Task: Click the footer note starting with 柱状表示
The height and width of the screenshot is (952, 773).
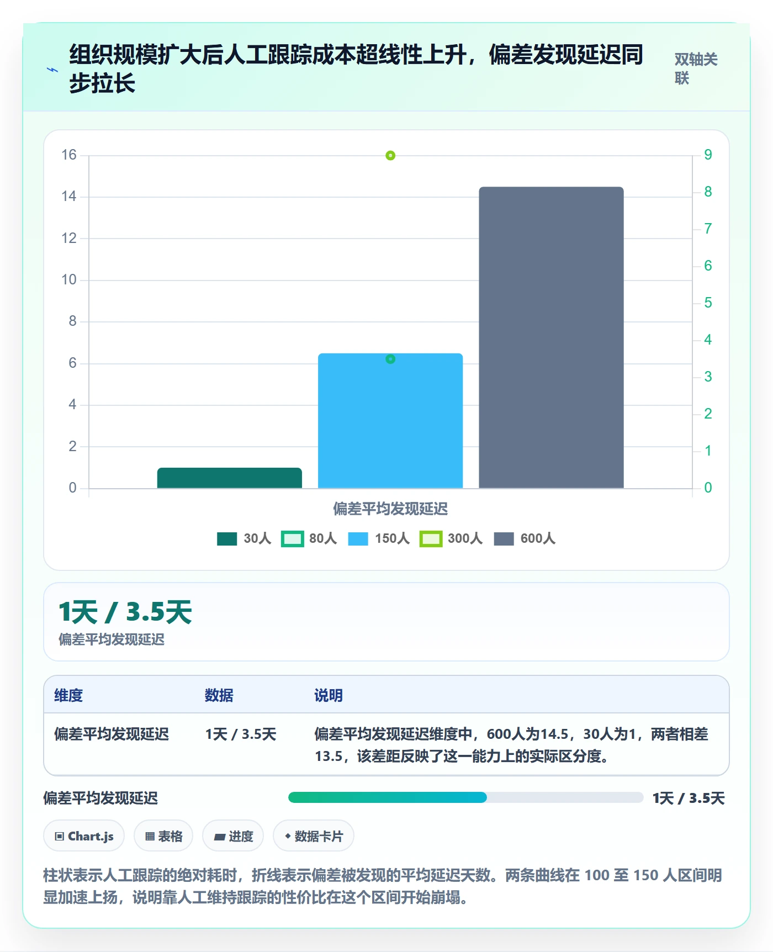Action: coord(383,886)
